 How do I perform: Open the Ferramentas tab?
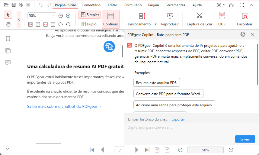pyautogui.click(x=175, y=5)
